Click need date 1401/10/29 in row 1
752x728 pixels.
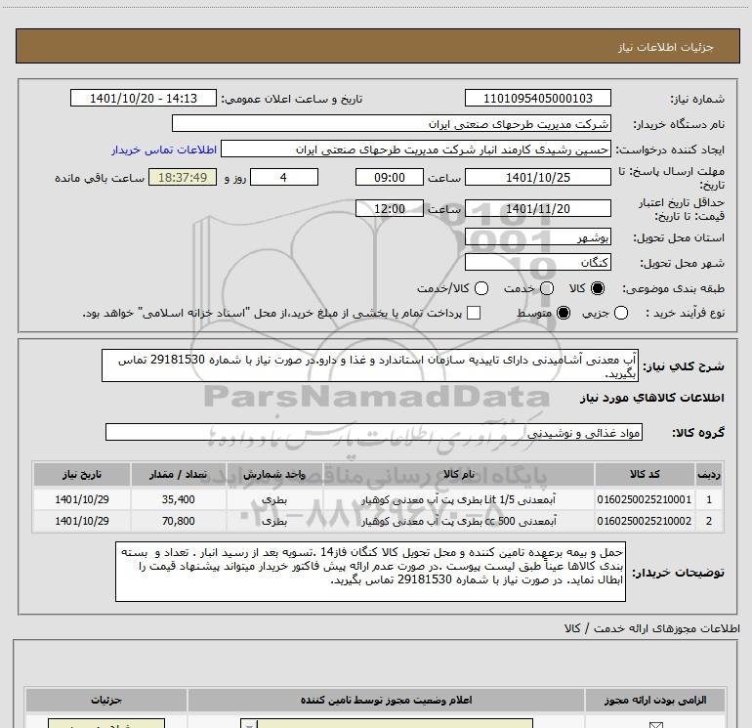click(81, 499)
